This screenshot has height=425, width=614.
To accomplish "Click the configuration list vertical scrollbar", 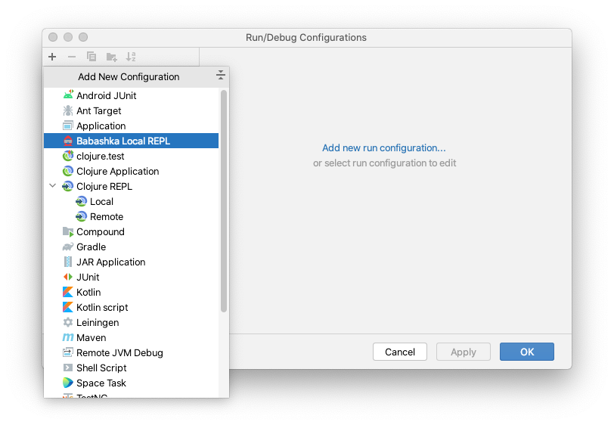I will click(x=224, y=201).
